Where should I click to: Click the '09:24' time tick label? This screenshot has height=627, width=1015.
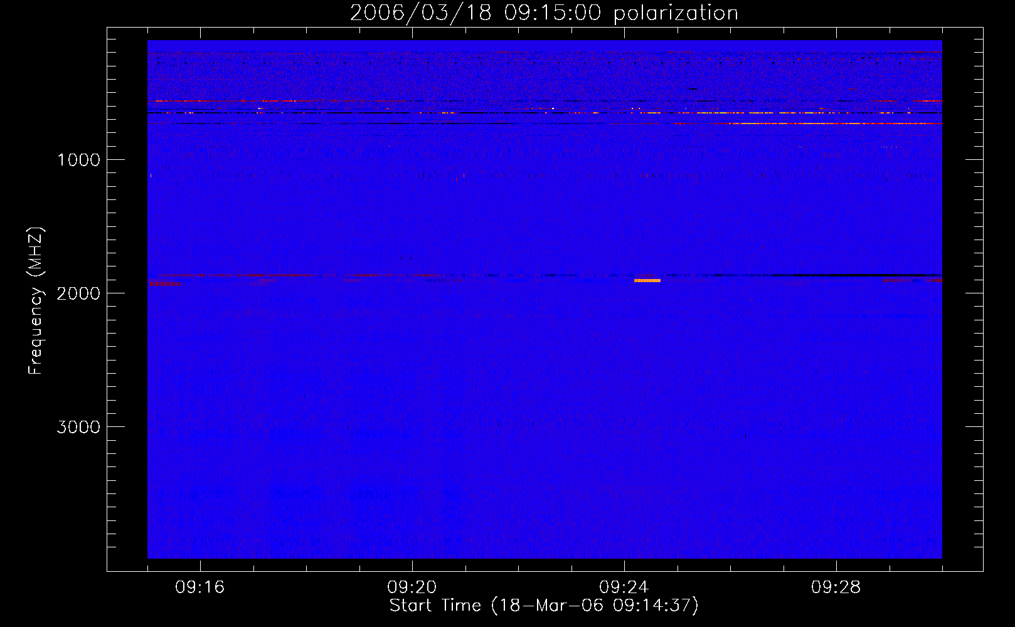tap(624, 587)
